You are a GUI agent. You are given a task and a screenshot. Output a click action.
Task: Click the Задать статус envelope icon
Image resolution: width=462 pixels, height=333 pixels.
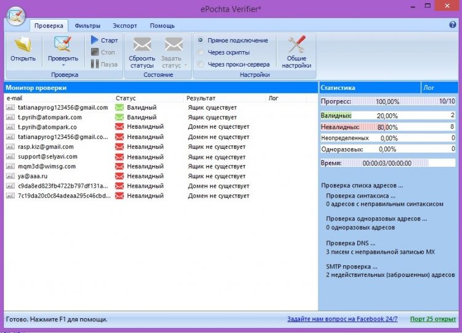pyautogui.click(x=174, y=45)
